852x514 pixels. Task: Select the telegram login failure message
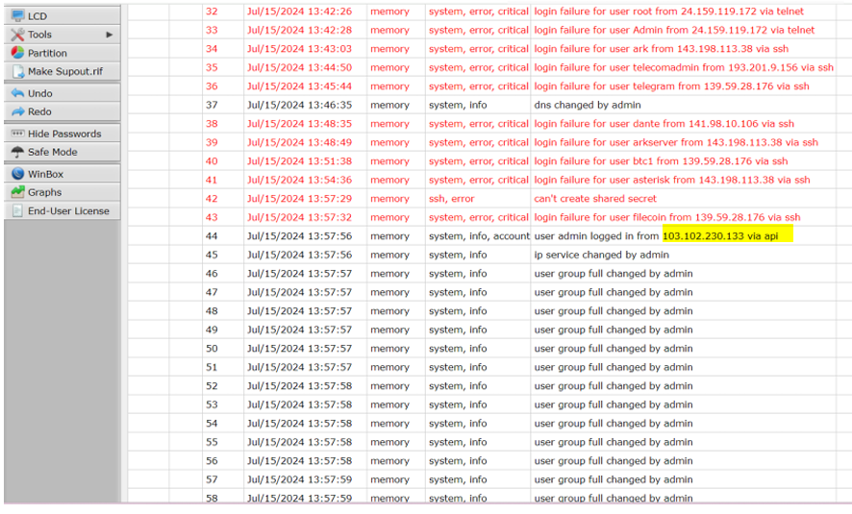(x=671, y=86)
